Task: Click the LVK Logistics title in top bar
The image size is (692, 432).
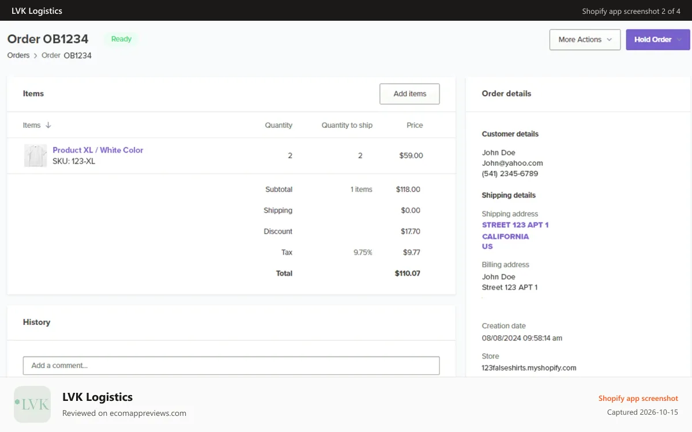Action: pos(37,11)
